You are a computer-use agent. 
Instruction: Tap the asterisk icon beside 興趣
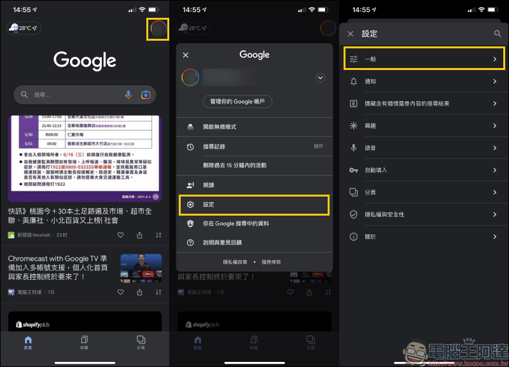[354, 125]
